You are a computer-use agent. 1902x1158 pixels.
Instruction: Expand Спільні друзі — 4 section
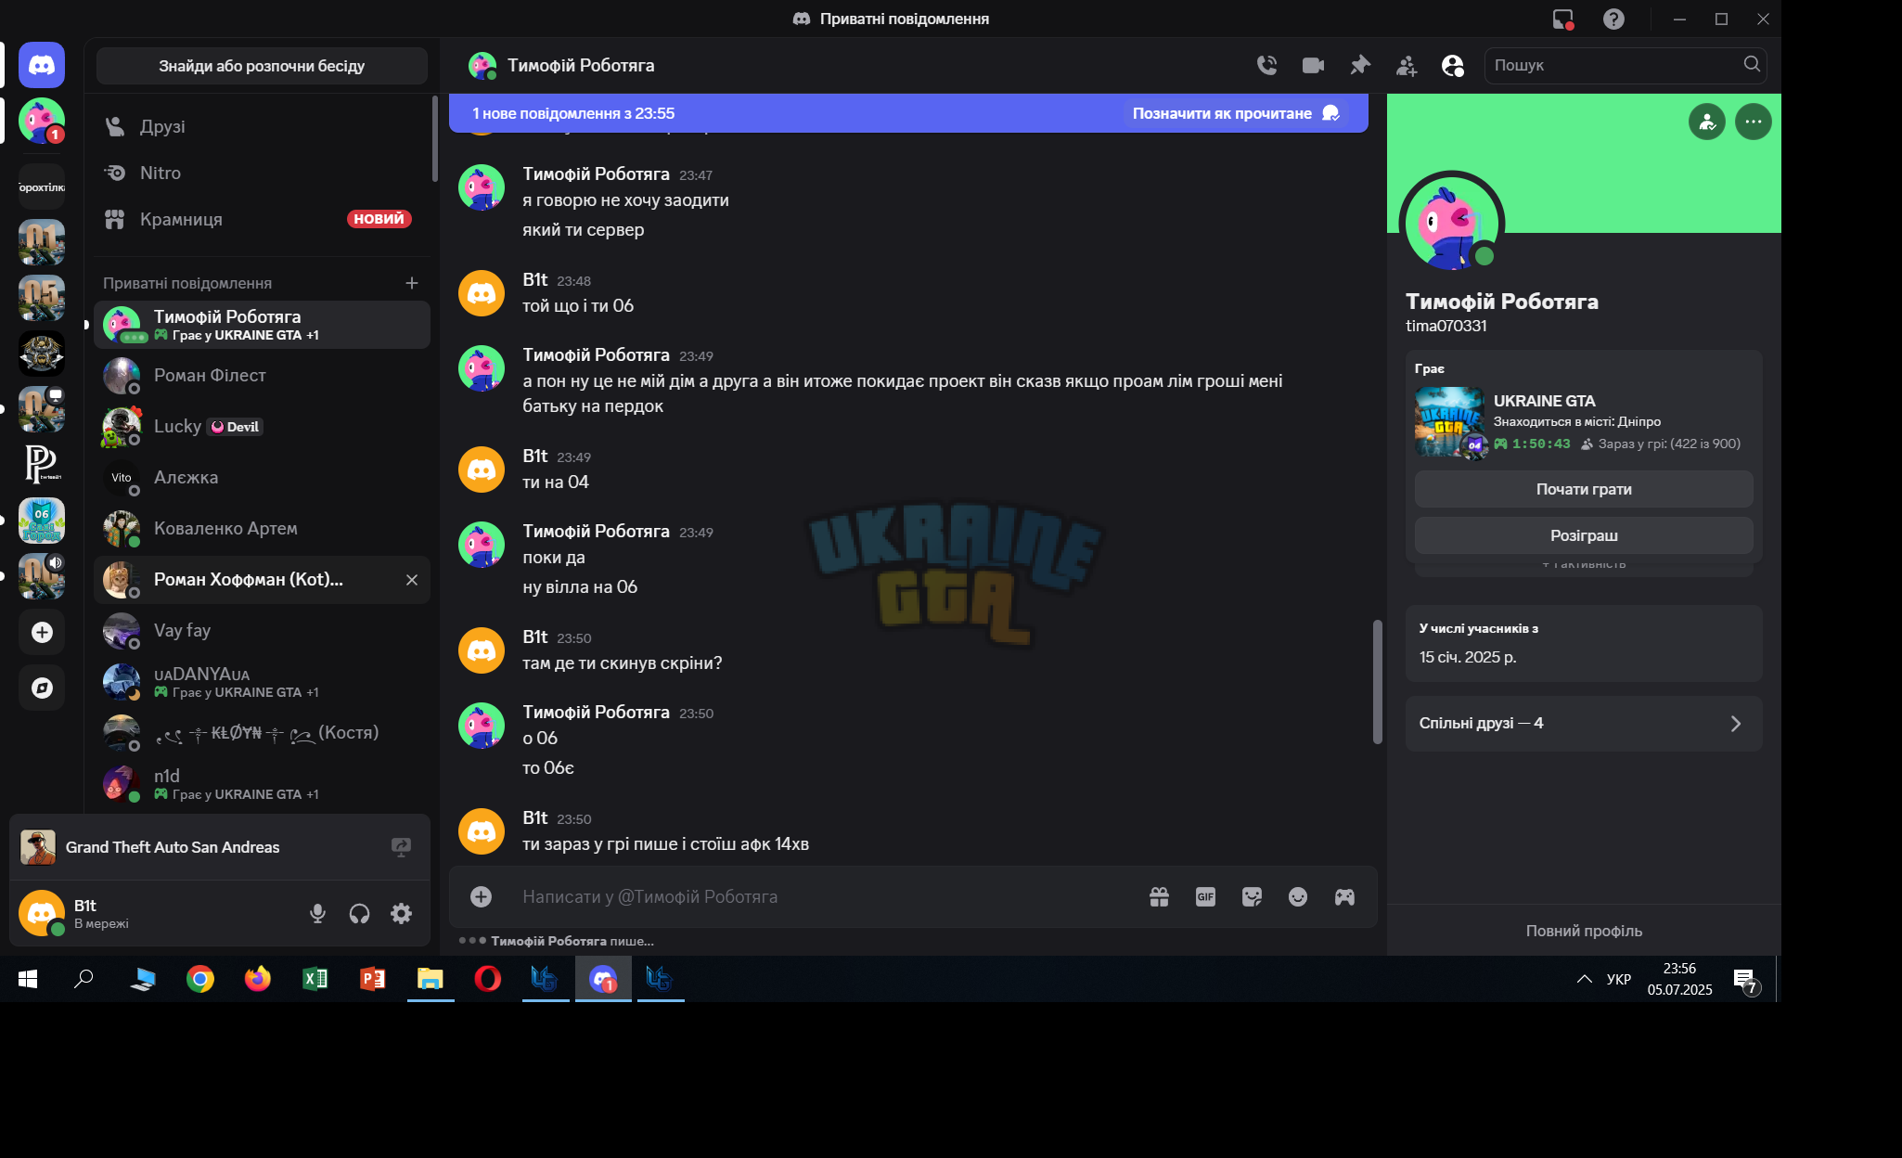click(1584, 723)
